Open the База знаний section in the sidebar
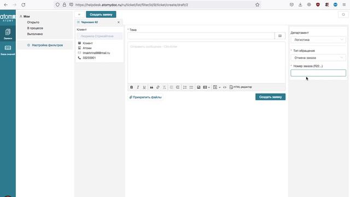The image size is (350, 197). coord(8,50)
